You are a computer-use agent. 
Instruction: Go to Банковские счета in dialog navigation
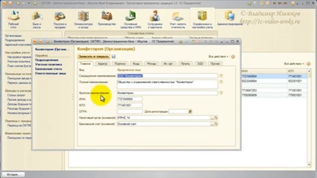[49, 69]
